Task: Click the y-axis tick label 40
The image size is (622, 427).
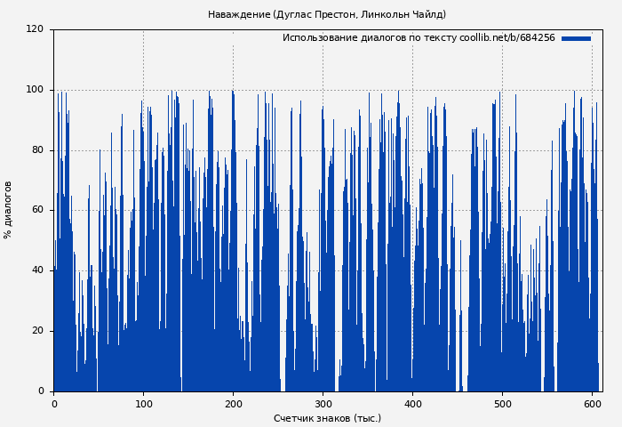Action: coord(37,270)
